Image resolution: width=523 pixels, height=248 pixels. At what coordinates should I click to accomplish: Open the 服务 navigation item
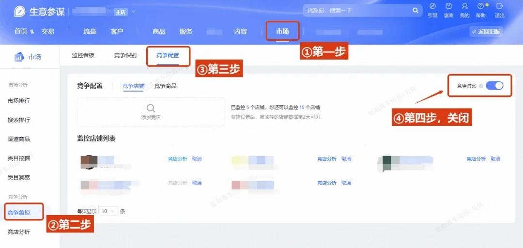pos(186,31)
